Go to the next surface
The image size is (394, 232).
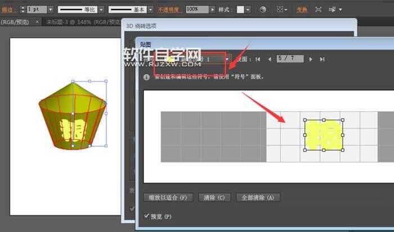click(x=311, y=59)
